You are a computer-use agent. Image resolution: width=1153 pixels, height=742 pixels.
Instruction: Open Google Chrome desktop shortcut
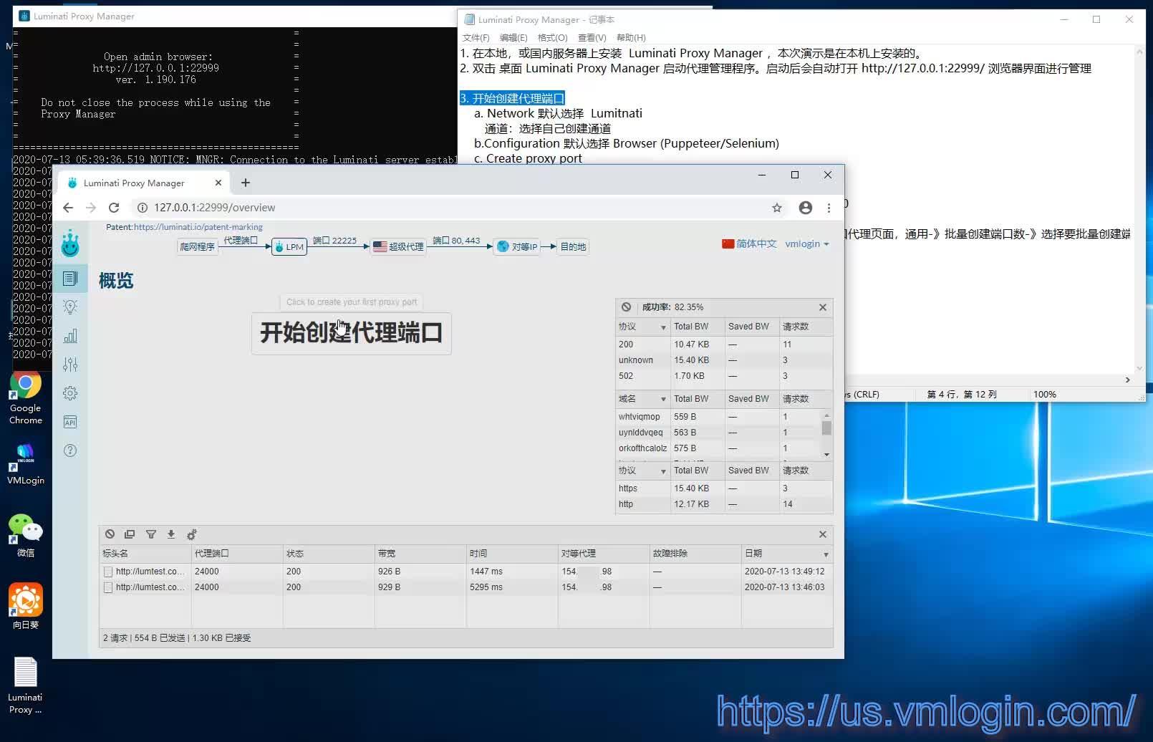click(25, 399)
